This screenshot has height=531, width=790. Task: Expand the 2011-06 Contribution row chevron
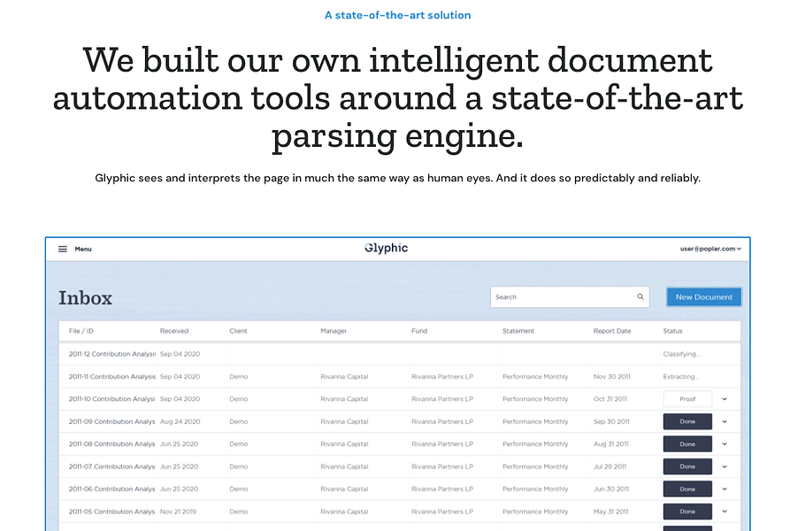tap(724, 489)
